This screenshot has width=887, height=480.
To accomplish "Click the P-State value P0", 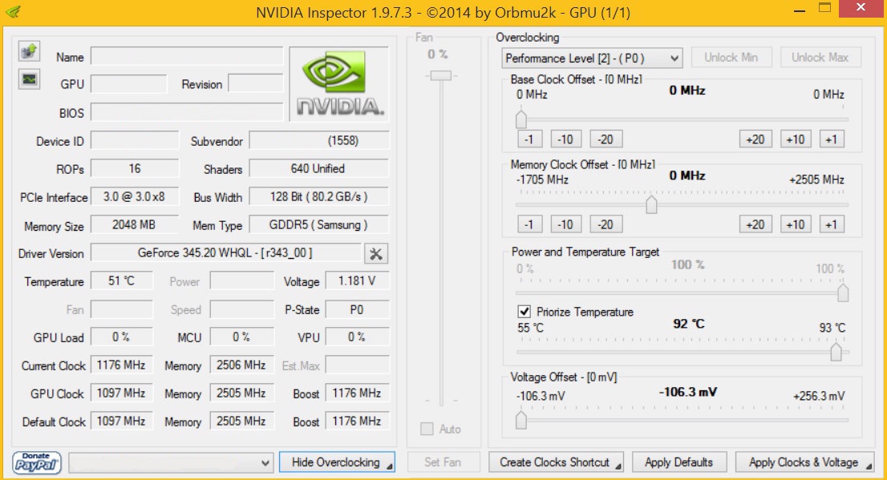I will (x=357, y=309).
